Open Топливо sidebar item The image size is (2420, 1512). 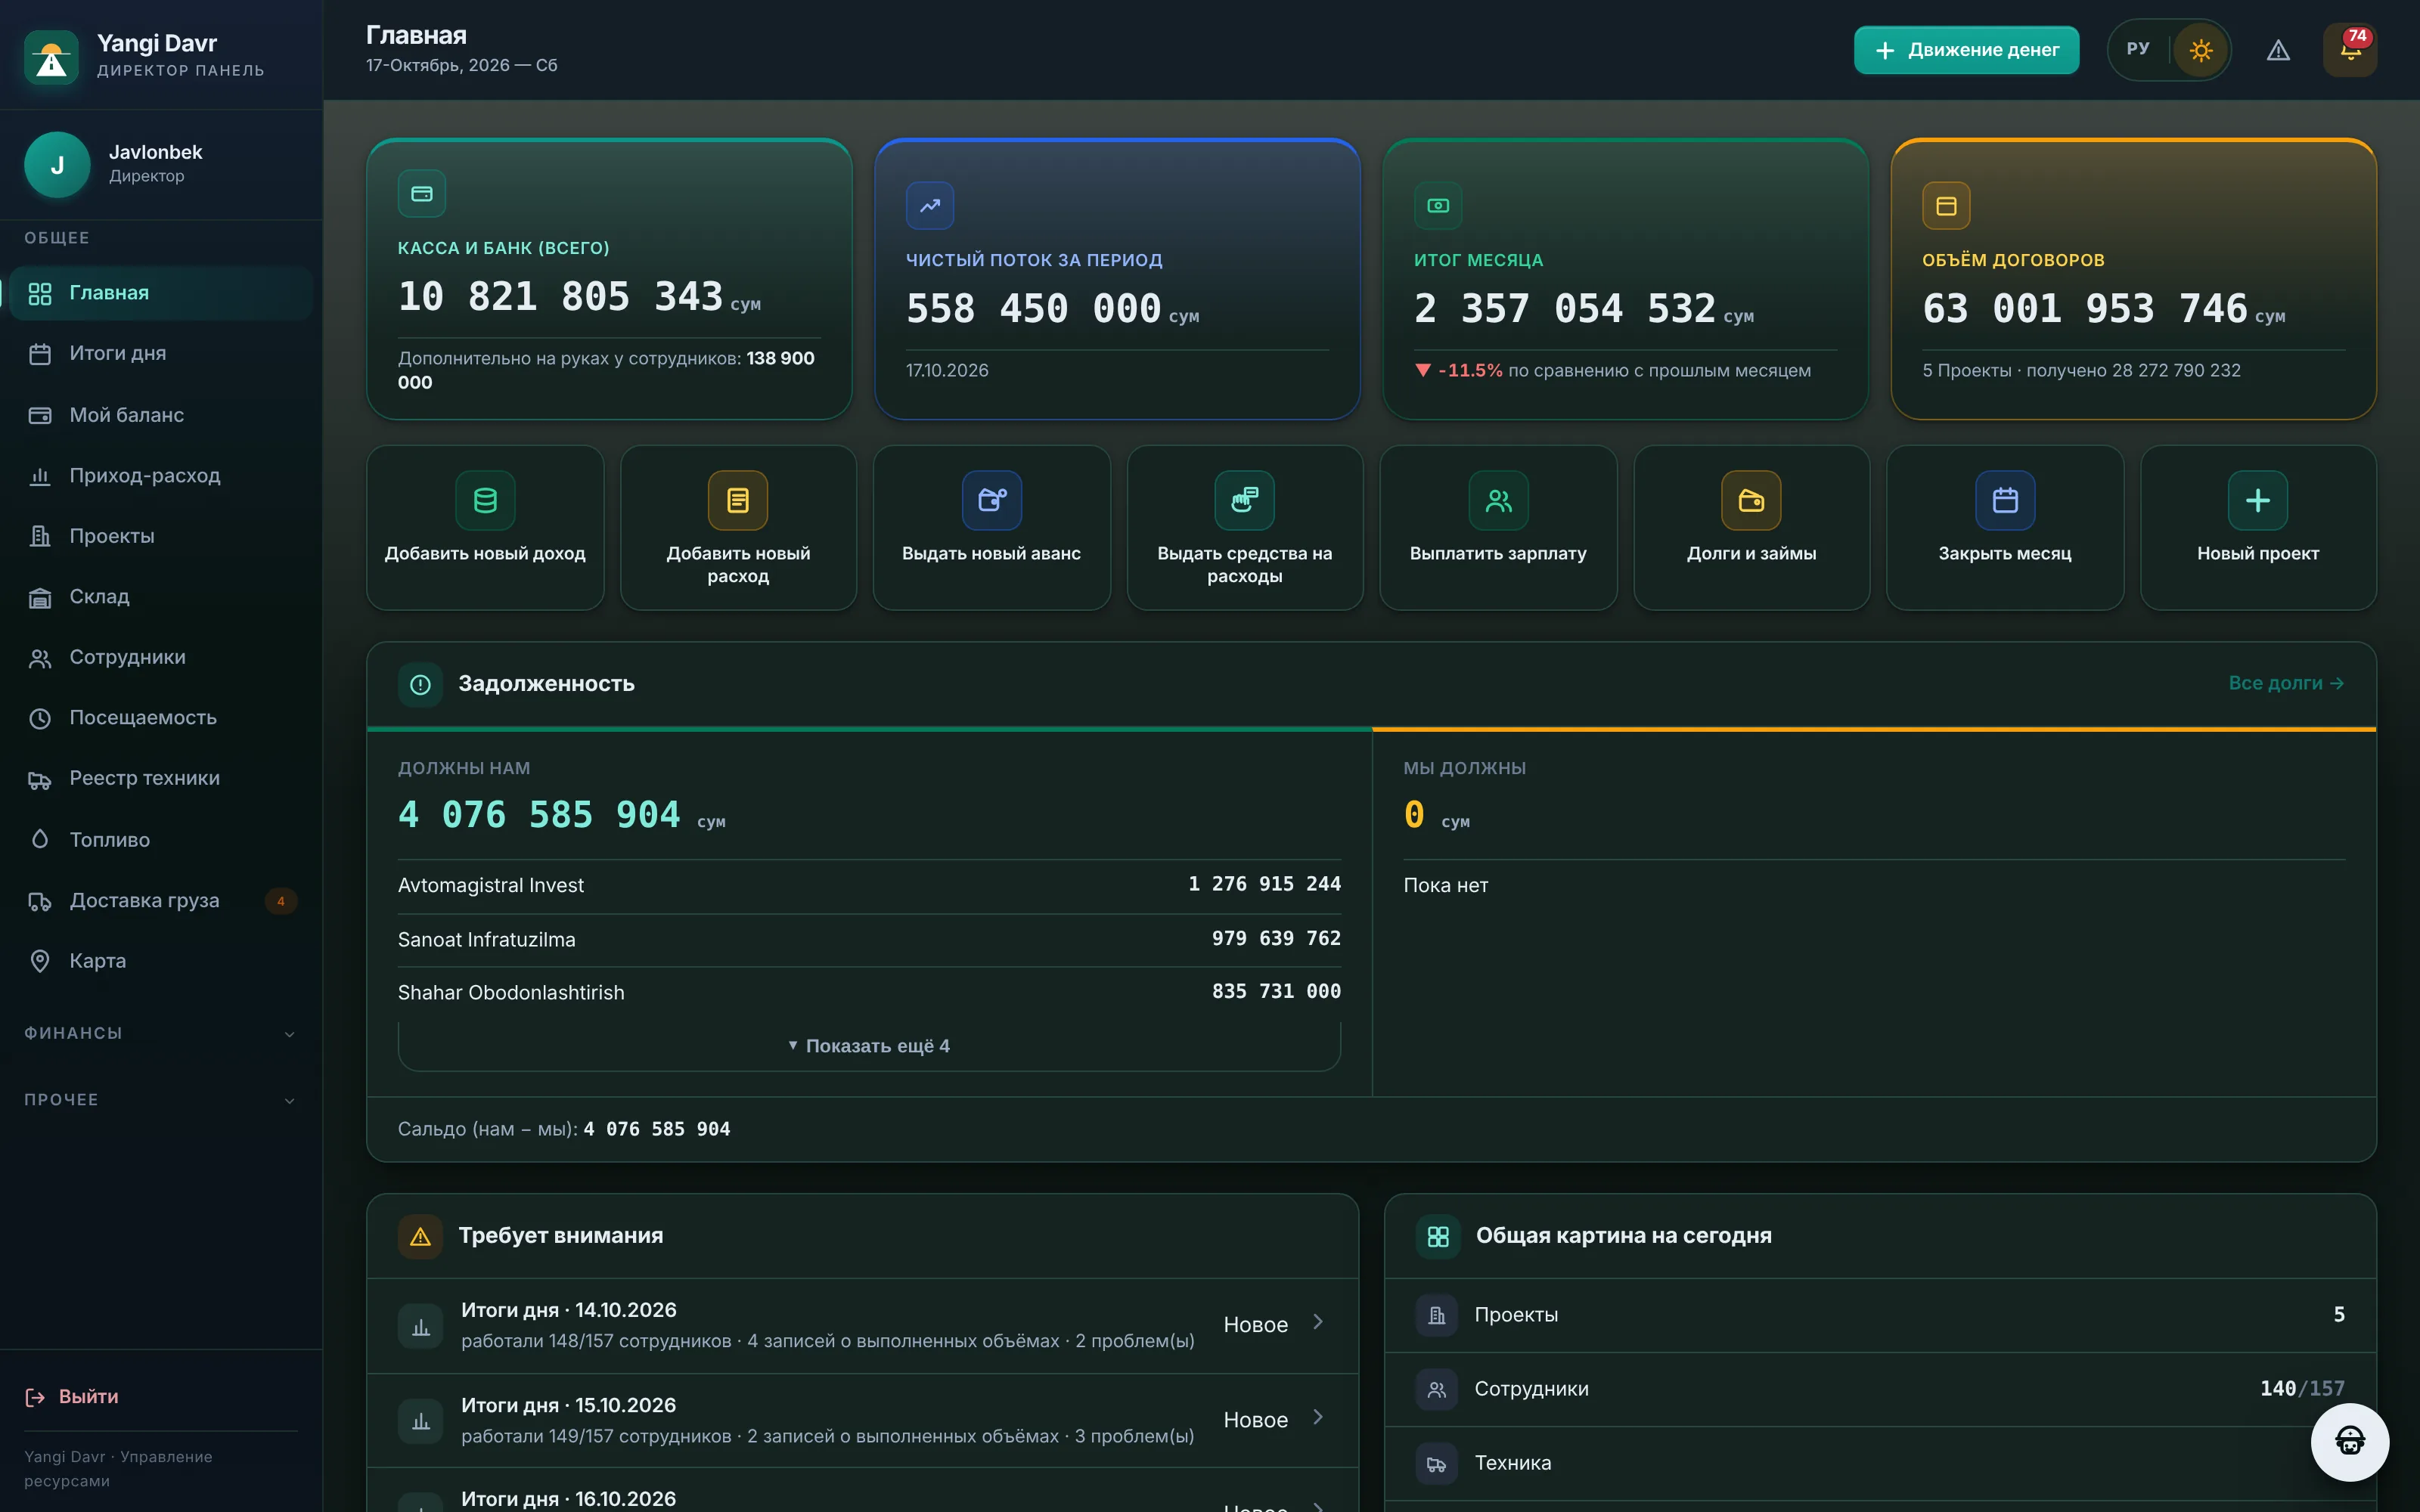pyautogui.click(x=160, y=840)
